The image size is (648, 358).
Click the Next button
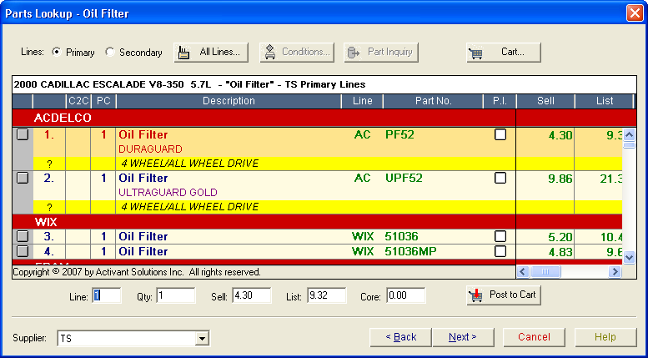click(462, 337)
